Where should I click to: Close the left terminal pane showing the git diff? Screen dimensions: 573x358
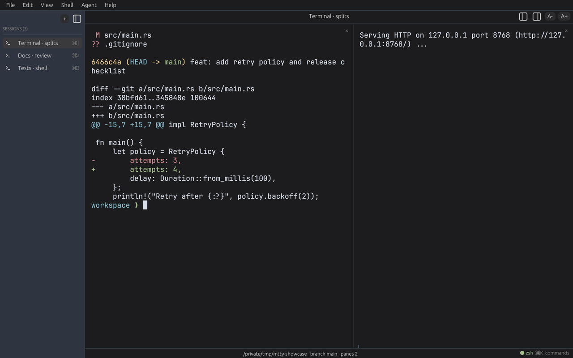point(346,31)
